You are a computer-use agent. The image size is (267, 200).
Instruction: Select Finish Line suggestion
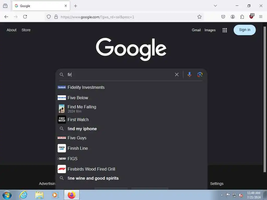(131, 148)
